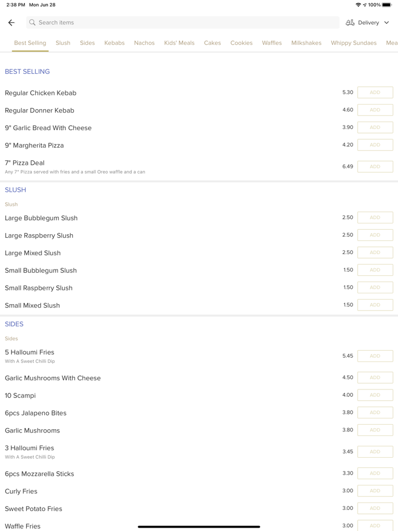Image resolution: width=398 pixels, height=531 pixels.
Task: Add 5 Halloumi Fries to order
Action: (x=375, y=356)
